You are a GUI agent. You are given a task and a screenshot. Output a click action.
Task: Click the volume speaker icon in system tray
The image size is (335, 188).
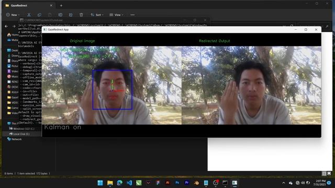pyautogui.click(x=303, y=183)
